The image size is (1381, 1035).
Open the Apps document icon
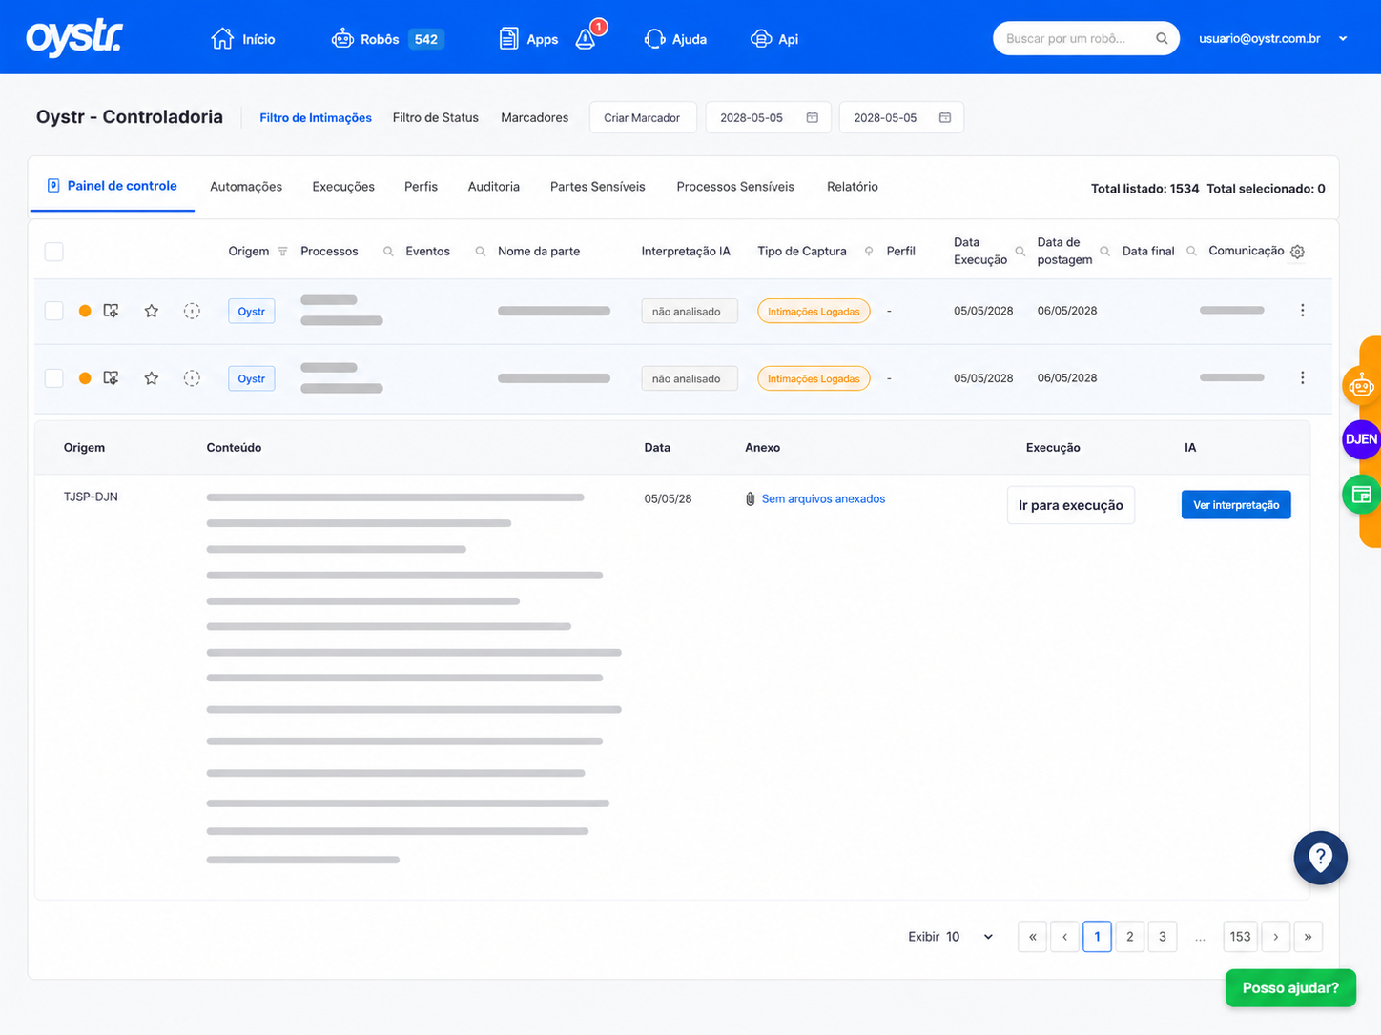[x=509, y=39]
